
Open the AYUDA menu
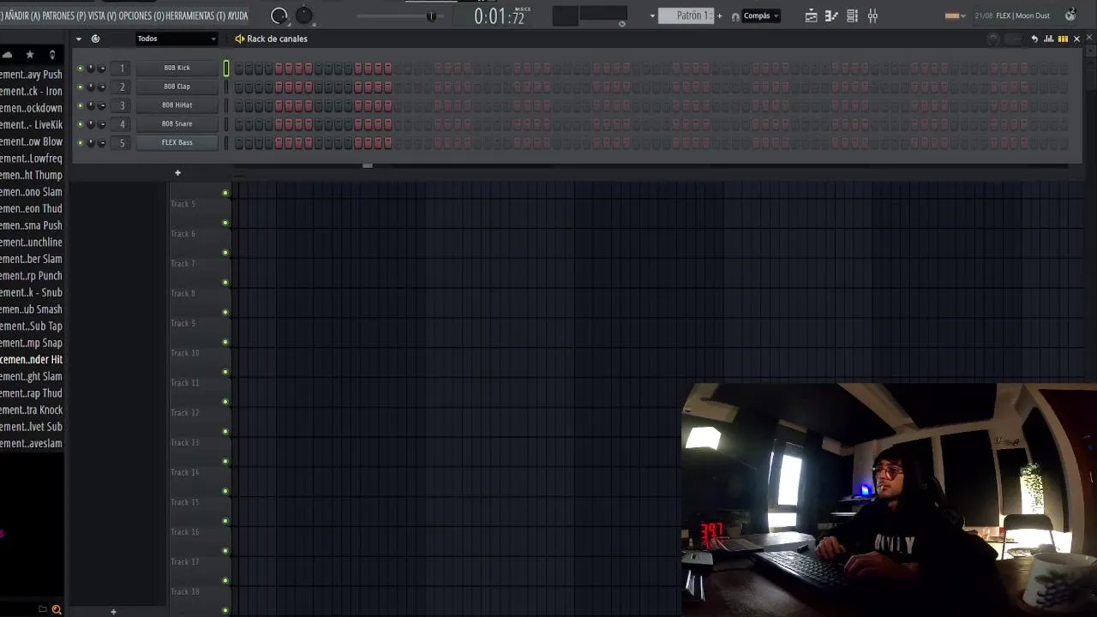(237, 15)
